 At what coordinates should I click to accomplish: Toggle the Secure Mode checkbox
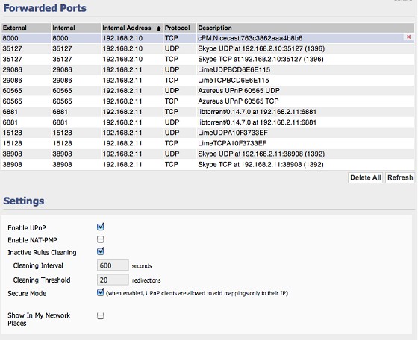(100, 292)
